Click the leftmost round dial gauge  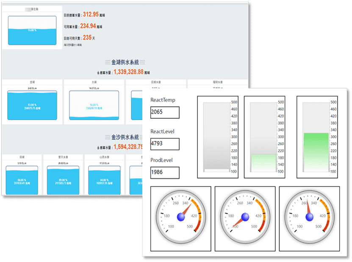(x=181, y=217)
